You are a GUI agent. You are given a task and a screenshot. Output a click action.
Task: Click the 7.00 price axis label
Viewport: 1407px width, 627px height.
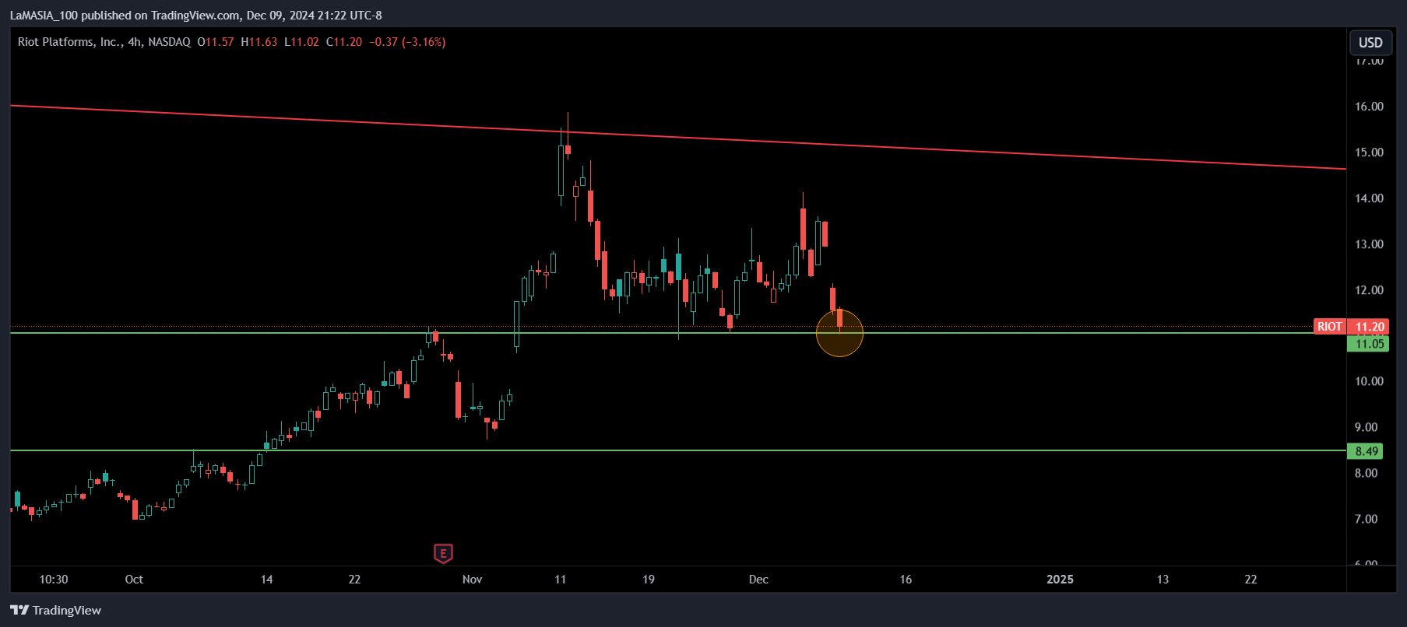tap(1366, 519)
